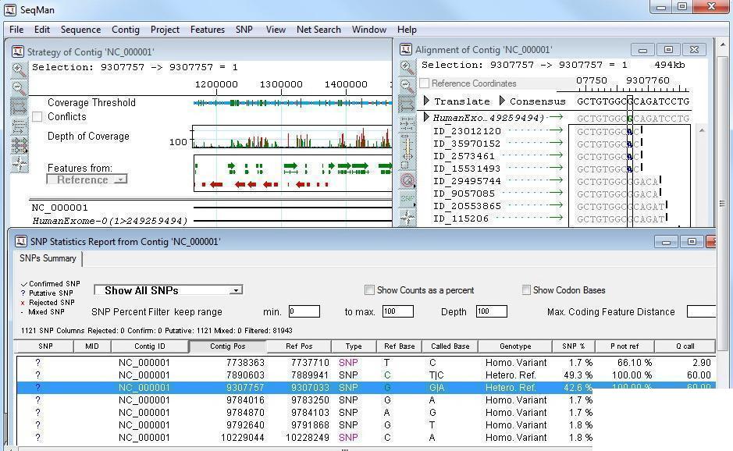The width and height of the screenshot is (733, 451).
Task: Click the SNP percent min. input field
Action: 304,311
